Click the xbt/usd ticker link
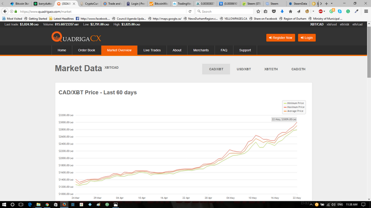The image size is (371, 208). pos(331,24)
